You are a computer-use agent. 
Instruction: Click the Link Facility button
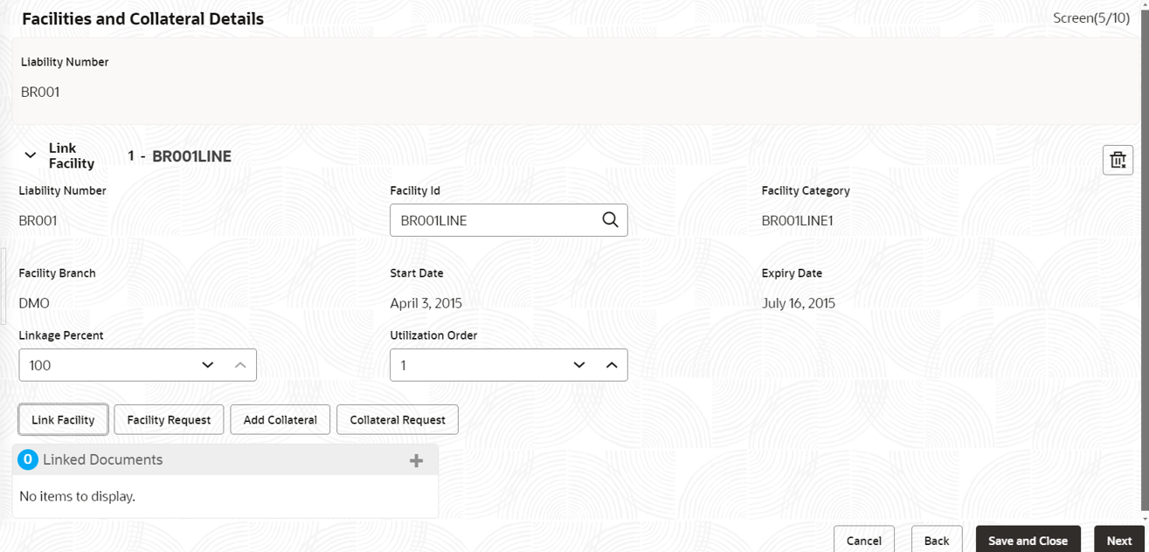point(63,419)
